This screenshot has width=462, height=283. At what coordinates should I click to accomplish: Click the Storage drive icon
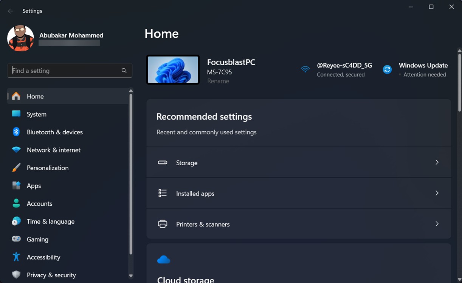click(x=163, y=163)
